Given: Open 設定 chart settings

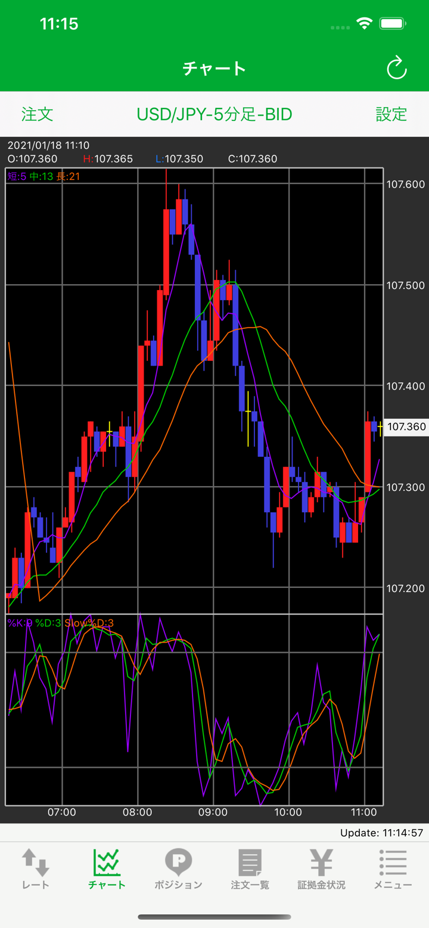Looking at the screenshot, I should click(391, 114).
